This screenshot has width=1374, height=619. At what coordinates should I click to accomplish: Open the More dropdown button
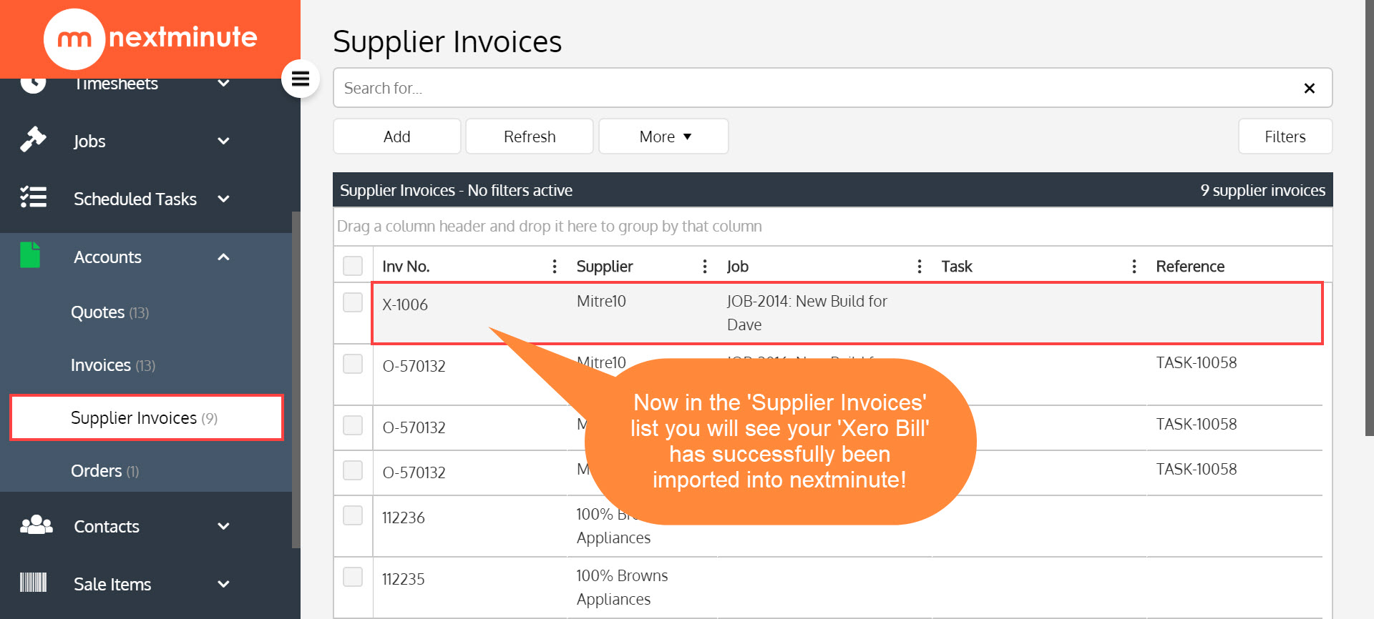pos(663,136)
